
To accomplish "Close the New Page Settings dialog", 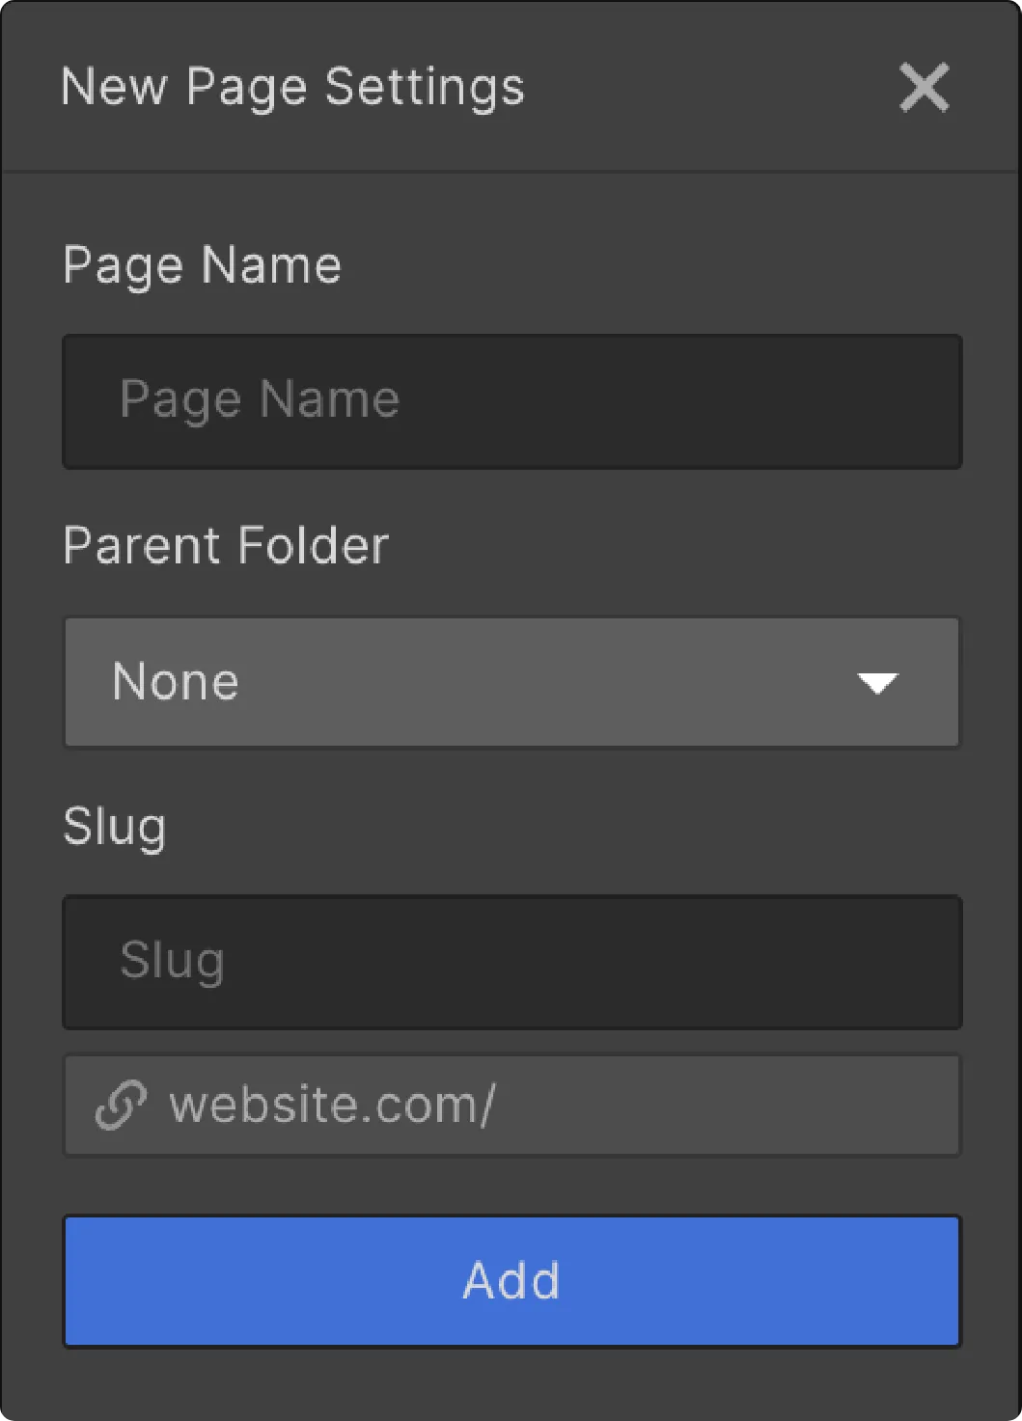I will pos(924,88).
